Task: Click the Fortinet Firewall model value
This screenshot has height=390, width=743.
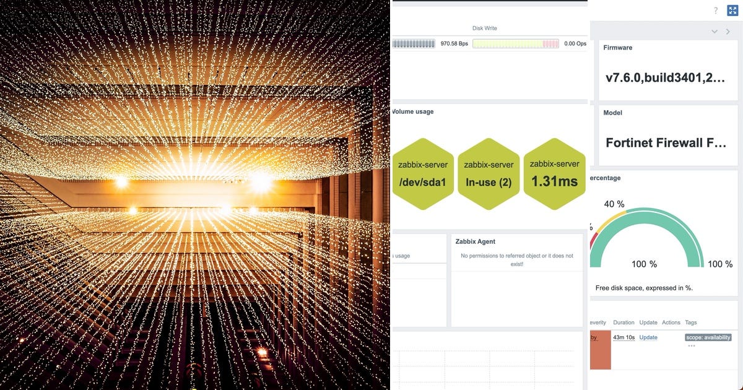Action: tap(667, 142)
